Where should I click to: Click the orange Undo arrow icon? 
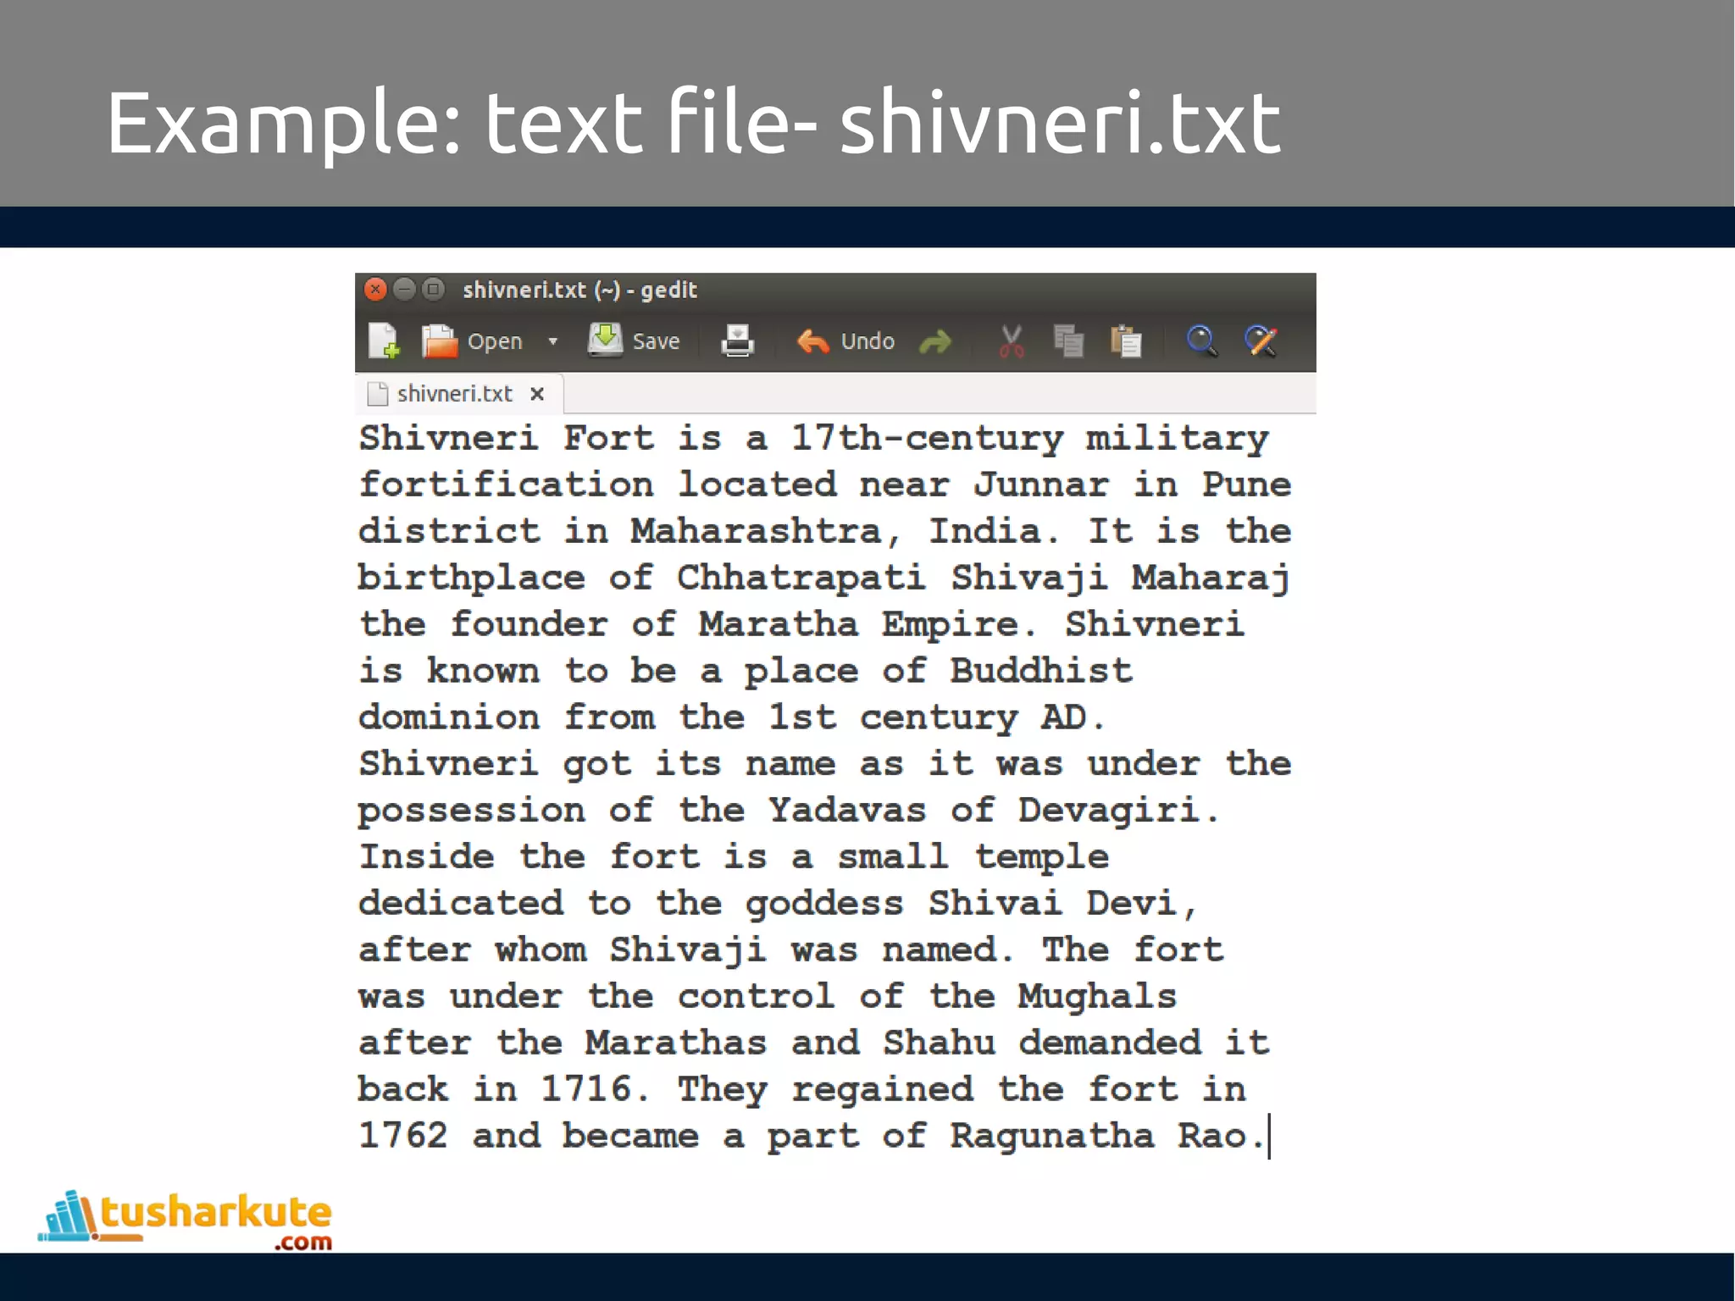point(812,341)
